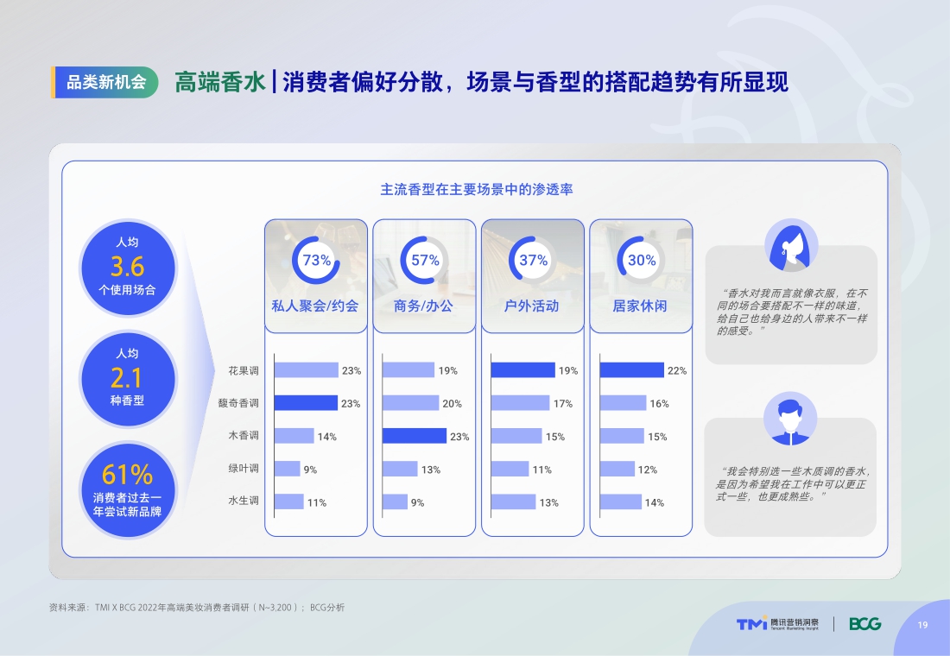950x656 pixels.
Task: Collapse the 居家休闲 scenario card
Action: pyautogui.click(x=640, y=306)
